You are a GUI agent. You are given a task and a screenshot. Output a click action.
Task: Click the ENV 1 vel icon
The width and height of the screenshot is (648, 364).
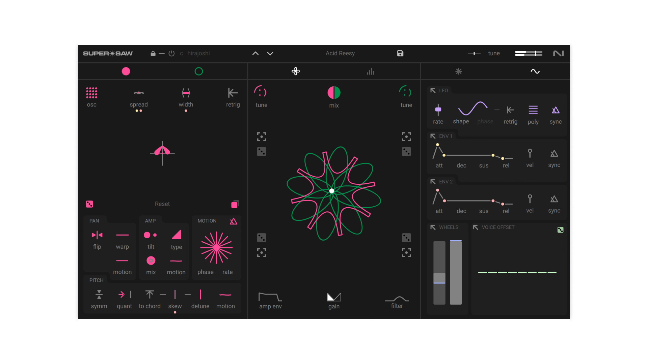point(530,153)
